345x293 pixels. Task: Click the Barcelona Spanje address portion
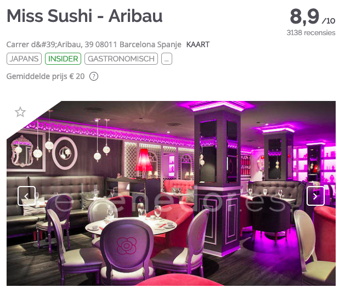pyautogui.click(x=150, y=44)
